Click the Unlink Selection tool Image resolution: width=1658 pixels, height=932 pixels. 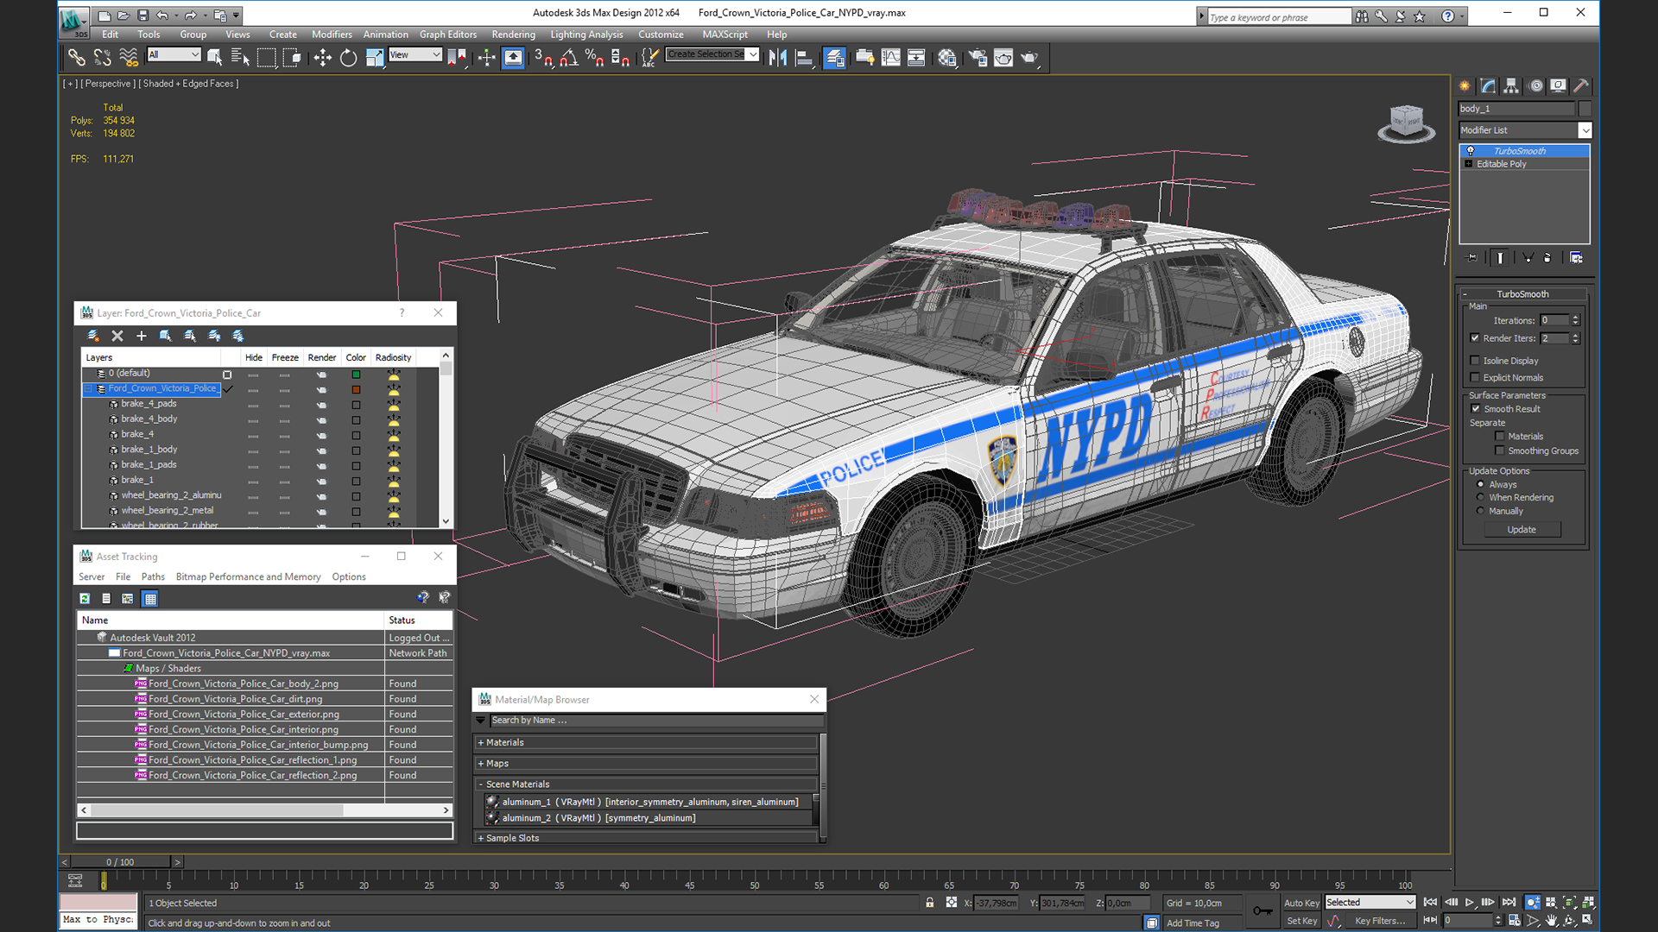click(103, 58)
